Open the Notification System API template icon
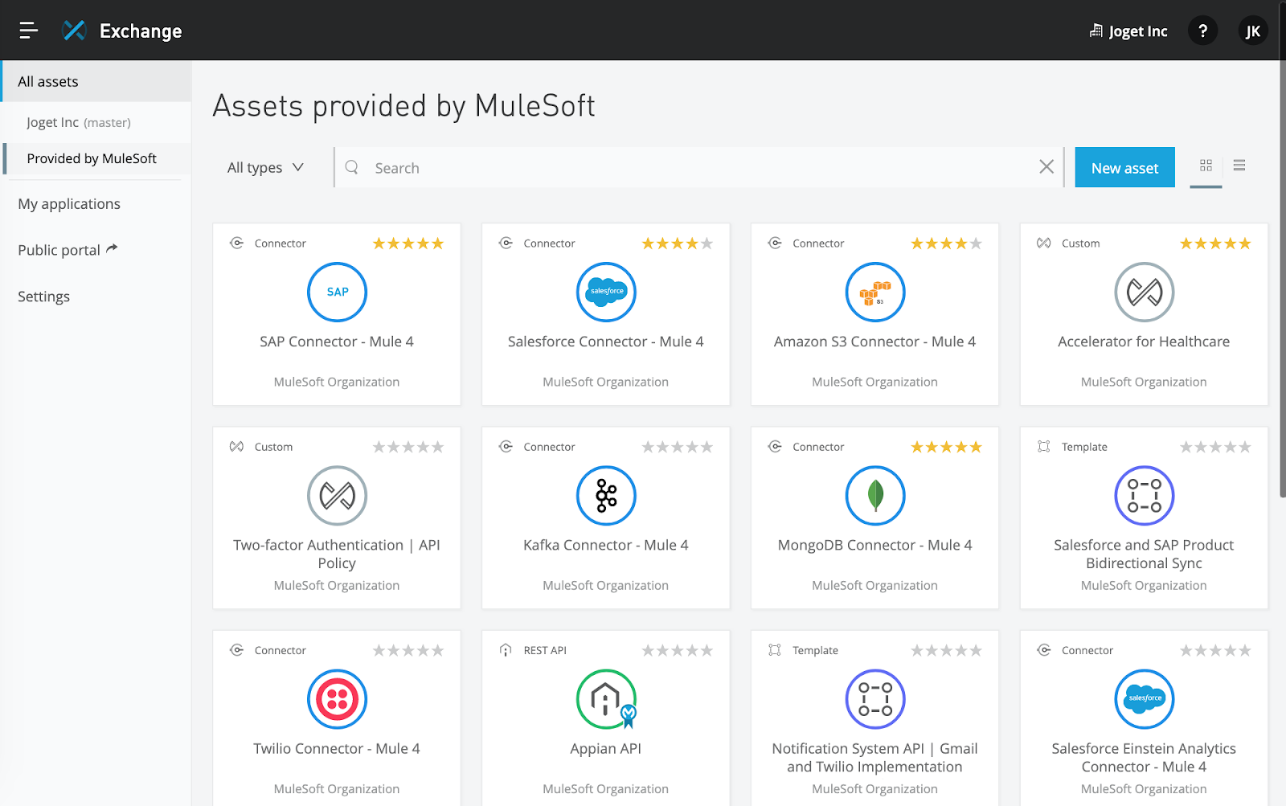1286x806 pixels. (875, 699)
